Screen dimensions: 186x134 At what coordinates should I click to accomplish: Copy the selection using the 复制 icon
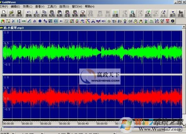click(44, 14)
